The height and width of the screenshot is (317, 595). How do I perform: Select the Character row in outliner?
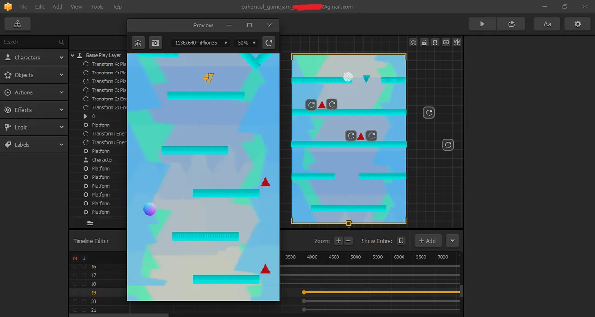(x=98, y=160)
